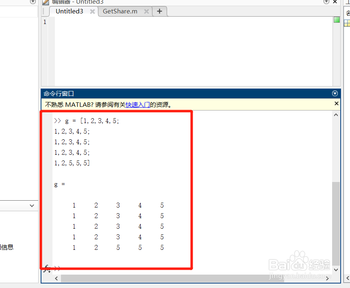Select the Untitled3 tab

69,11
